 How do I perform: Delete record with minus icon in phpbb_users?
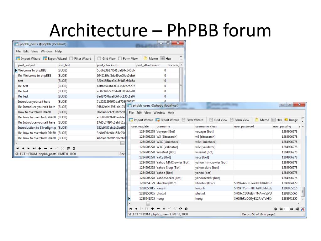point(158,209)
